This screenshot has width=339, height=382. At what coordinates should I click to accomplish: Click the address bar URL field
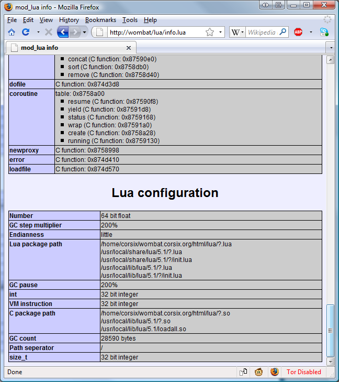click(x=154, y=32)
